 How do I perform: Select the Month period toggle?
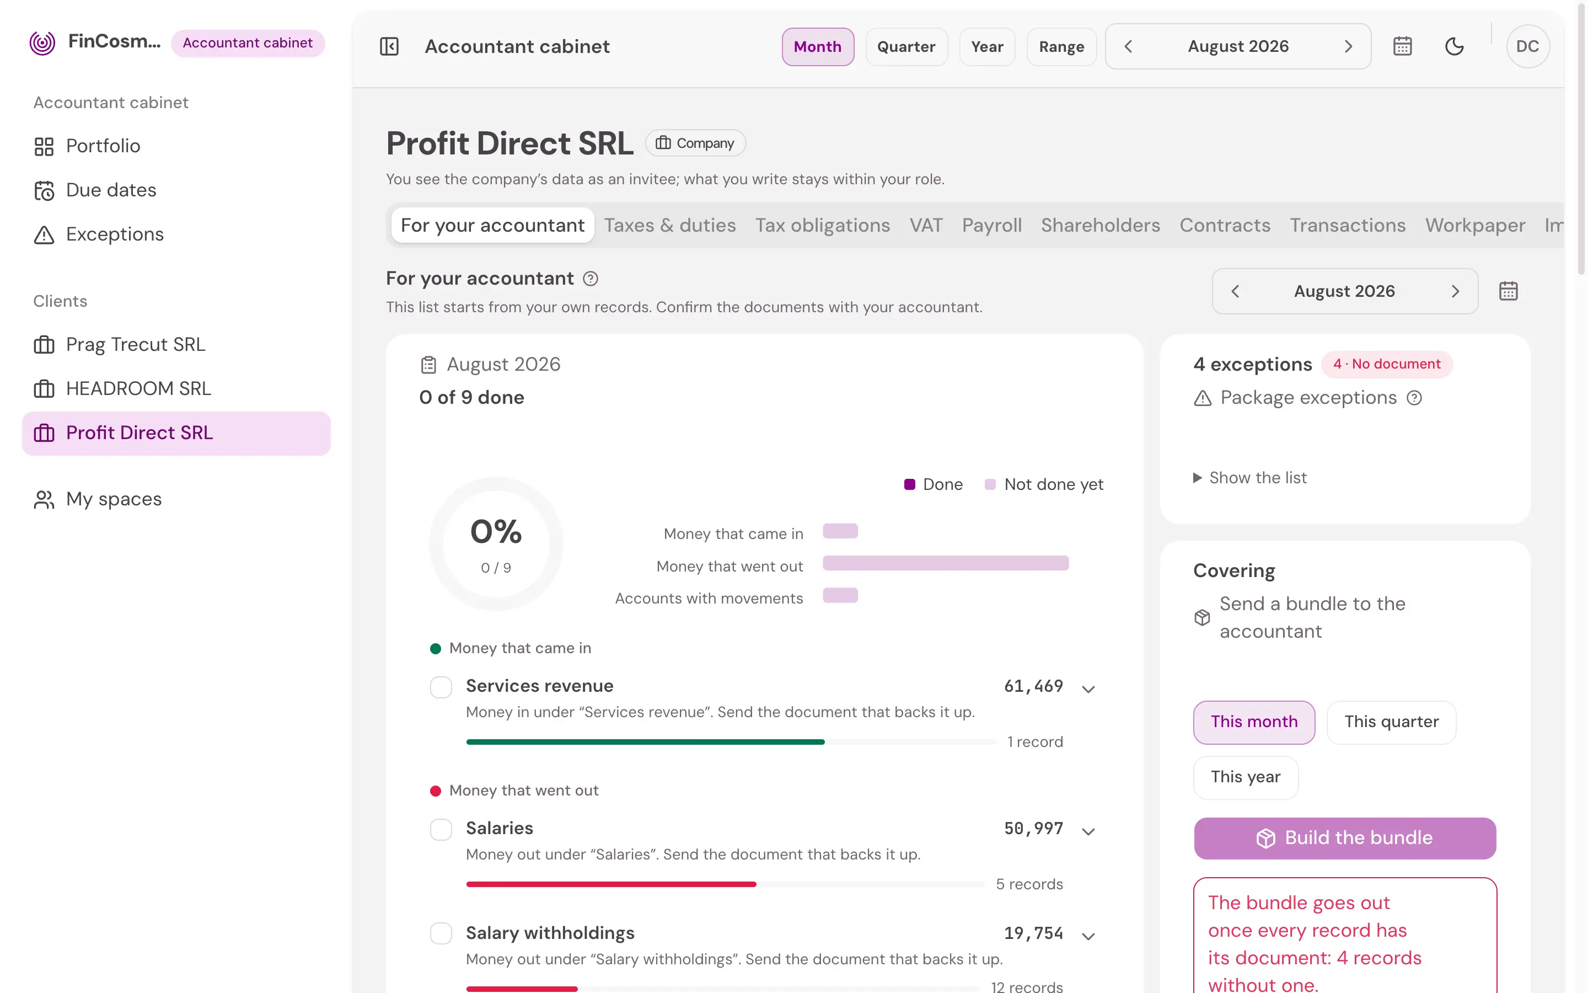[x=818, y=47]
